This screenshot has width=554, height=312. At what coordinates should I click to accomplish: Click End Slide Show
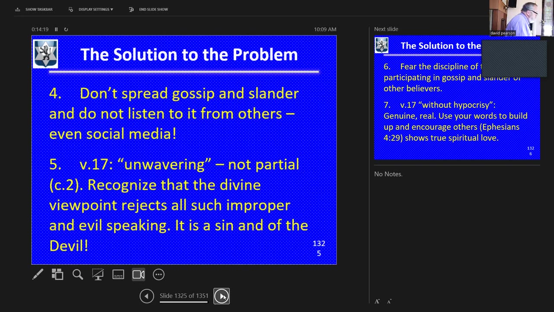tap(148, 9)
